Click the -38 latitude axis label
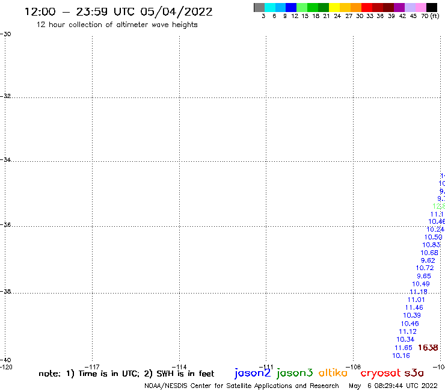Viewport: 445px width, 391px height. click(5, 291)
